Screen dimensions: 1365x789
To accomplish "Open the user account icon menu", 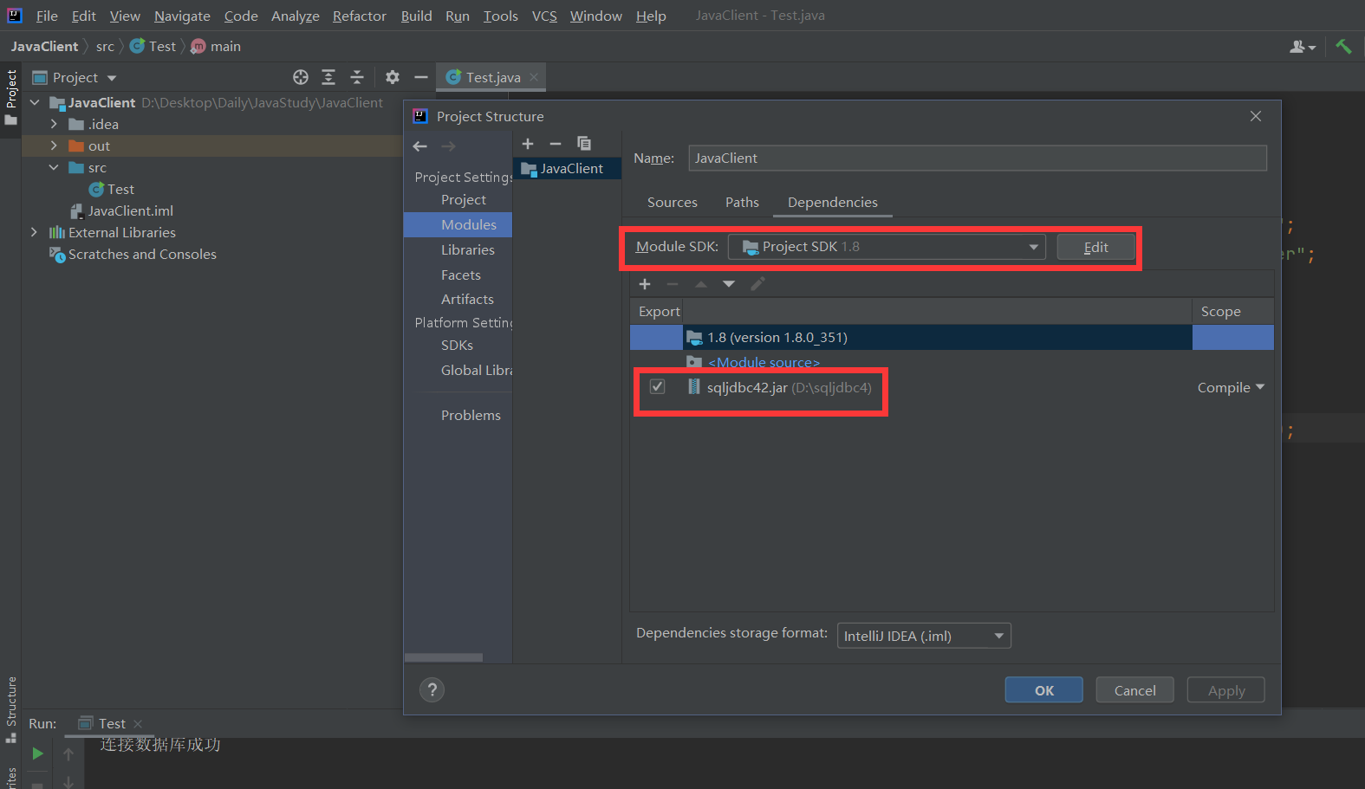I will (1302, 47).
